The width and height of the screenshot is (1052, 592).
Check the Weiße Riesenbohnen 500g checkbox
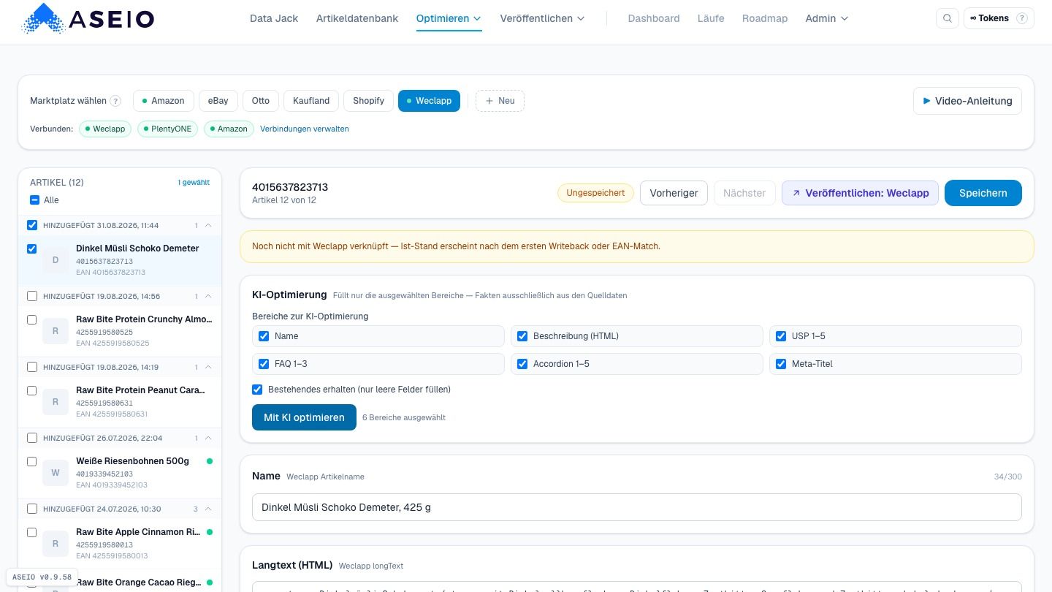[31, 461]
